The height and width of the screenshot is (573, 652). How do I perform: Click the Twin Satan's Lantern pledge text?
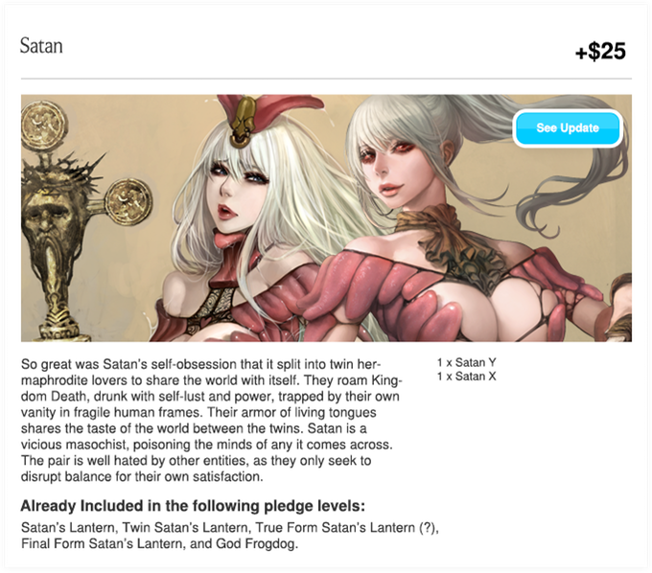pyautogui.click(x=185, y=527)
